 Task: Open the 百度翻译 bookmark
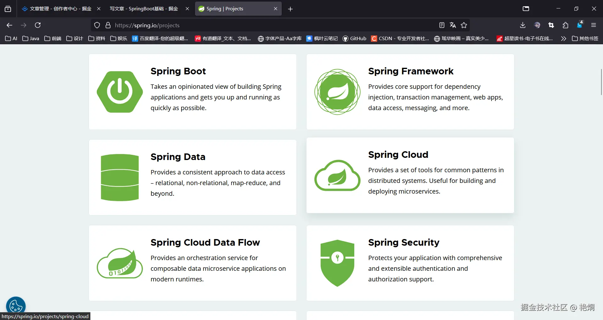[160, 38]
